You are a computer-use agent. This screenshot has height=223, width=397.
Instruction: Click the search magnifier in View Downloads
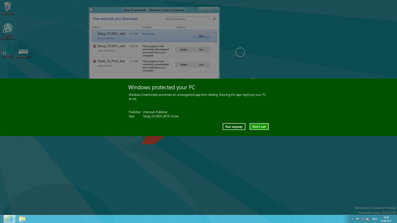pyautogui.click(x=214, y=19)
